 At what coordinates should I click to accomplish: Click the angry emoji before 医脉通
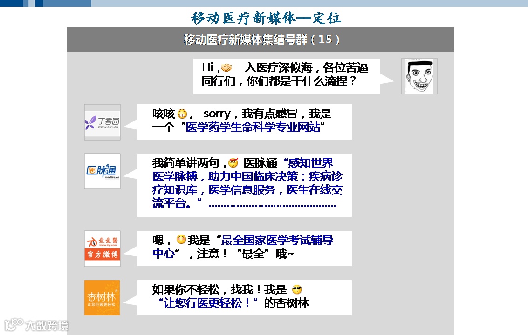[x=233, y=163]
